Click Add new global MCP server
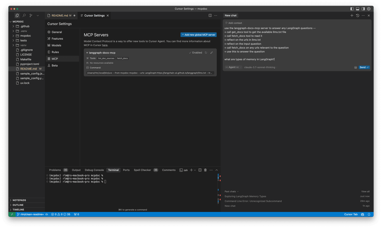The image size is (382, 228). click(198, 35)
